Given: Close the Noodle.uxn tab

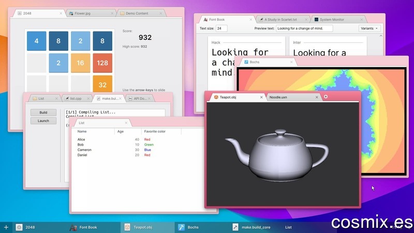Looking at the screenshot, I should [317, 97].
